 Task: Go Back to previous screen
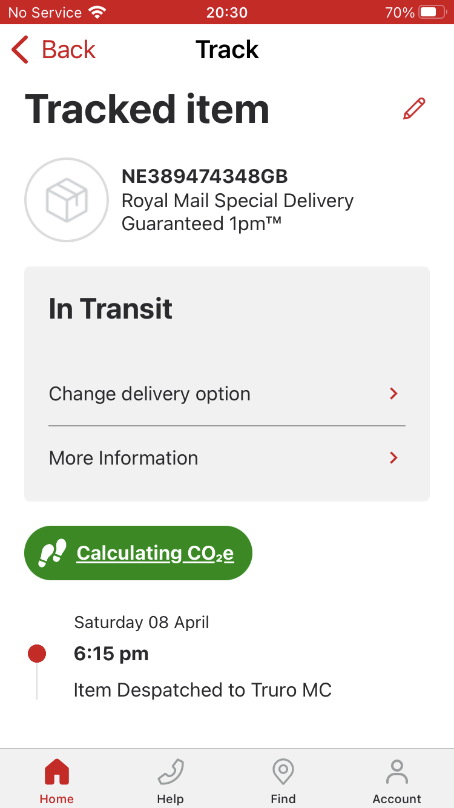[x=54, y=50]
